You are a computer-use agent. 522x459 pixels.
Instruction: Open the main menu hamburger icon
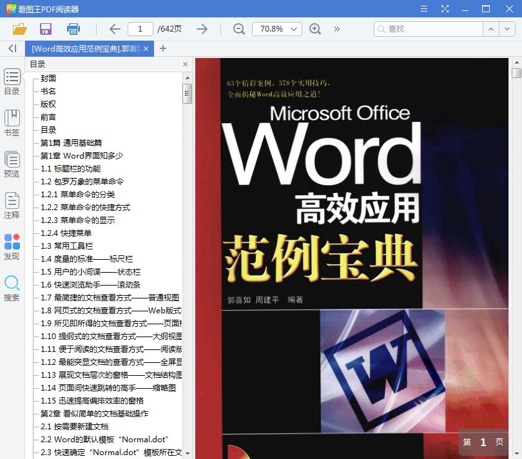(424, 8)
